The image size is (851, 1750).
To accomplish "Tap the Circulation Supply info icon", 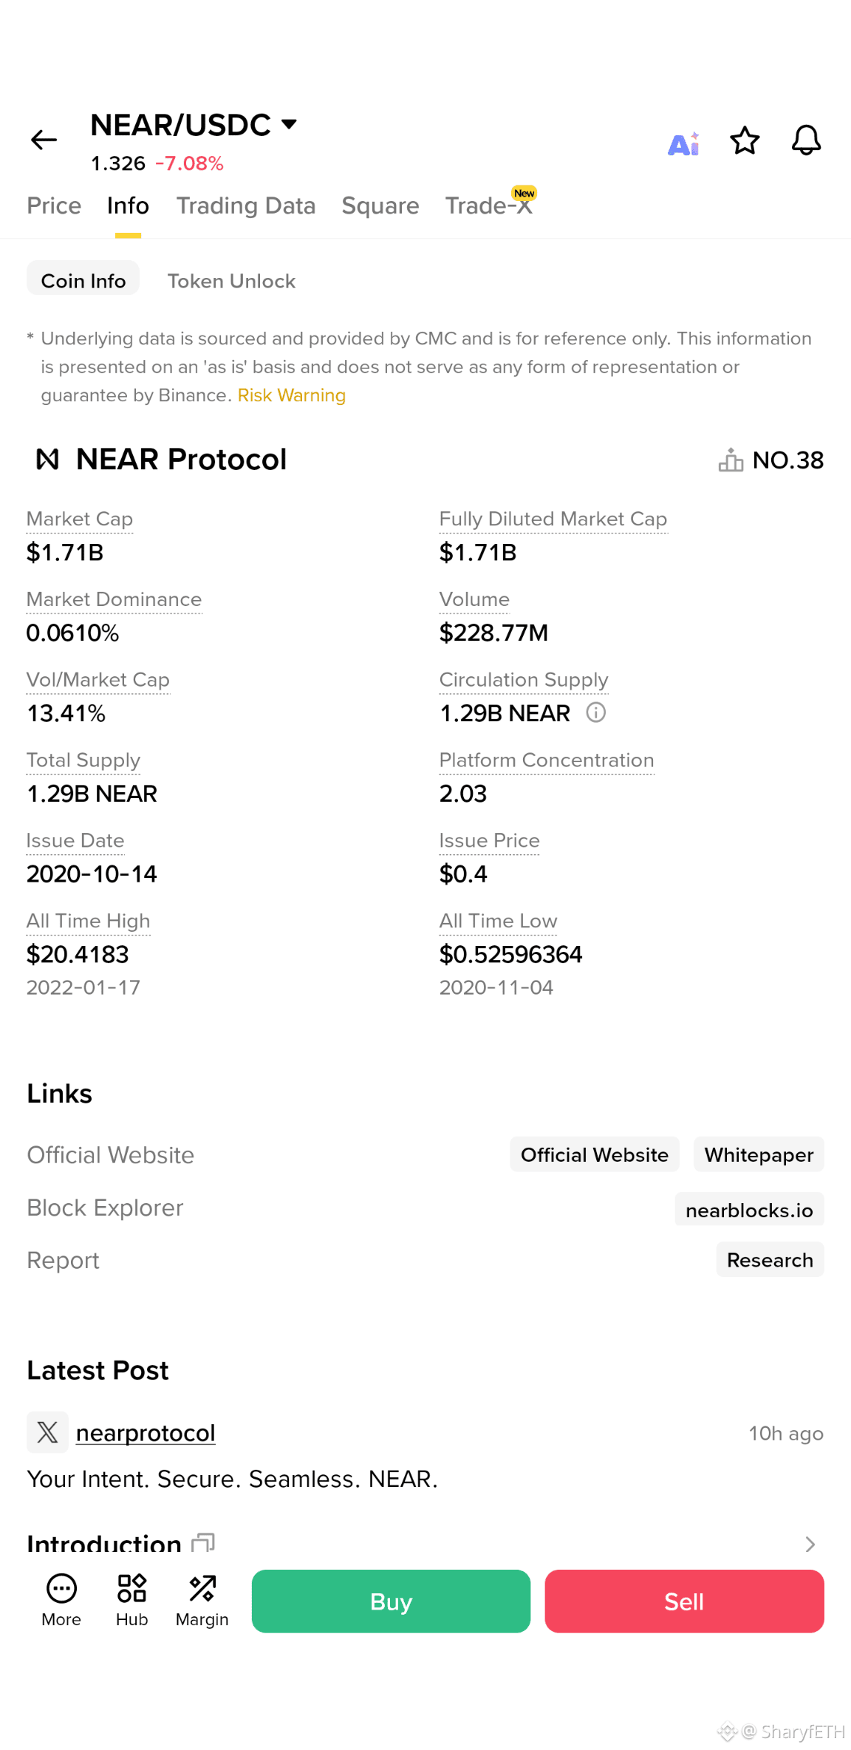I will [595, 712].
